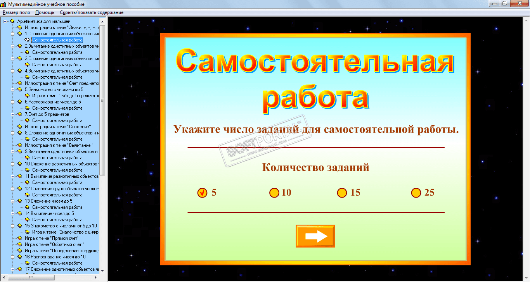Select 'Самостоятельная работа' text under chapter 14
The height and width of the screenshot is (282, 530).
(x=57, y=220)
